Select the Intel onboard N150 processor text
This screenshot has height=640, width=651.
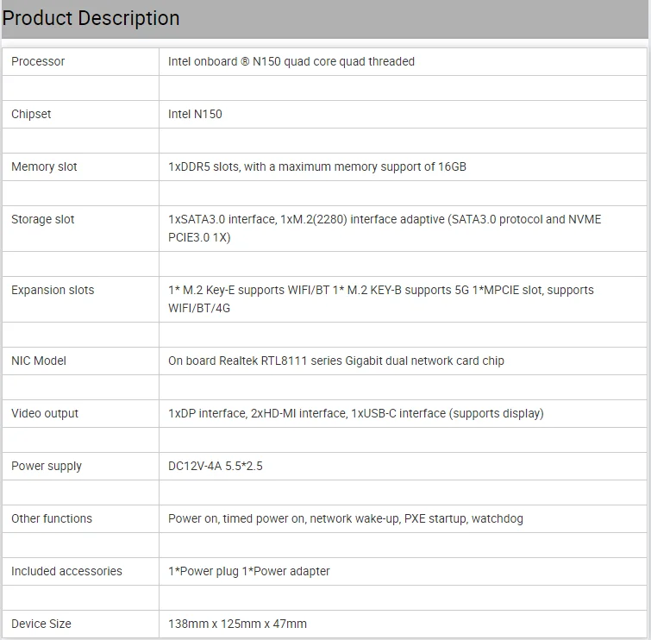pos(291,61)
